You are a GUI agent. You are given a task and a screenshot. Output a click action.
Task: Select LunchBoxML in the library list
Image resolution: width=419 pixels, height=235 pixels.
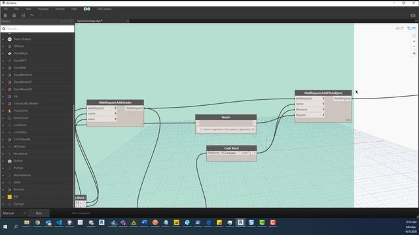(x=22, y=140)
